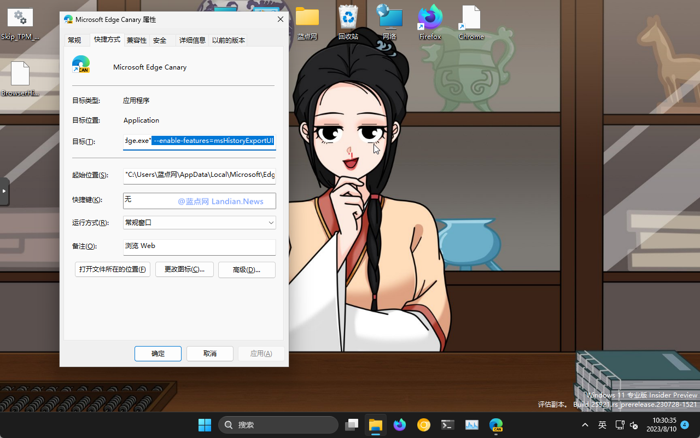Screen dimensions: 700x438
Task: Open the 运行方式 dropdown
Action: (x=200, y=223)
